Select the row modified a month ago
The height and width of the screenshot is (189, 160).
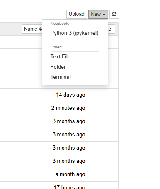[59, 174]
